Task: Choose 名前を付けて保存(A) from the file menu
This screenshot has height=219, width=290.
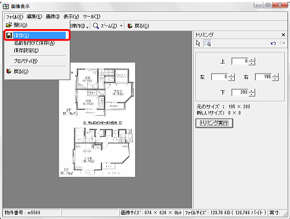Action: pos(34,43)
